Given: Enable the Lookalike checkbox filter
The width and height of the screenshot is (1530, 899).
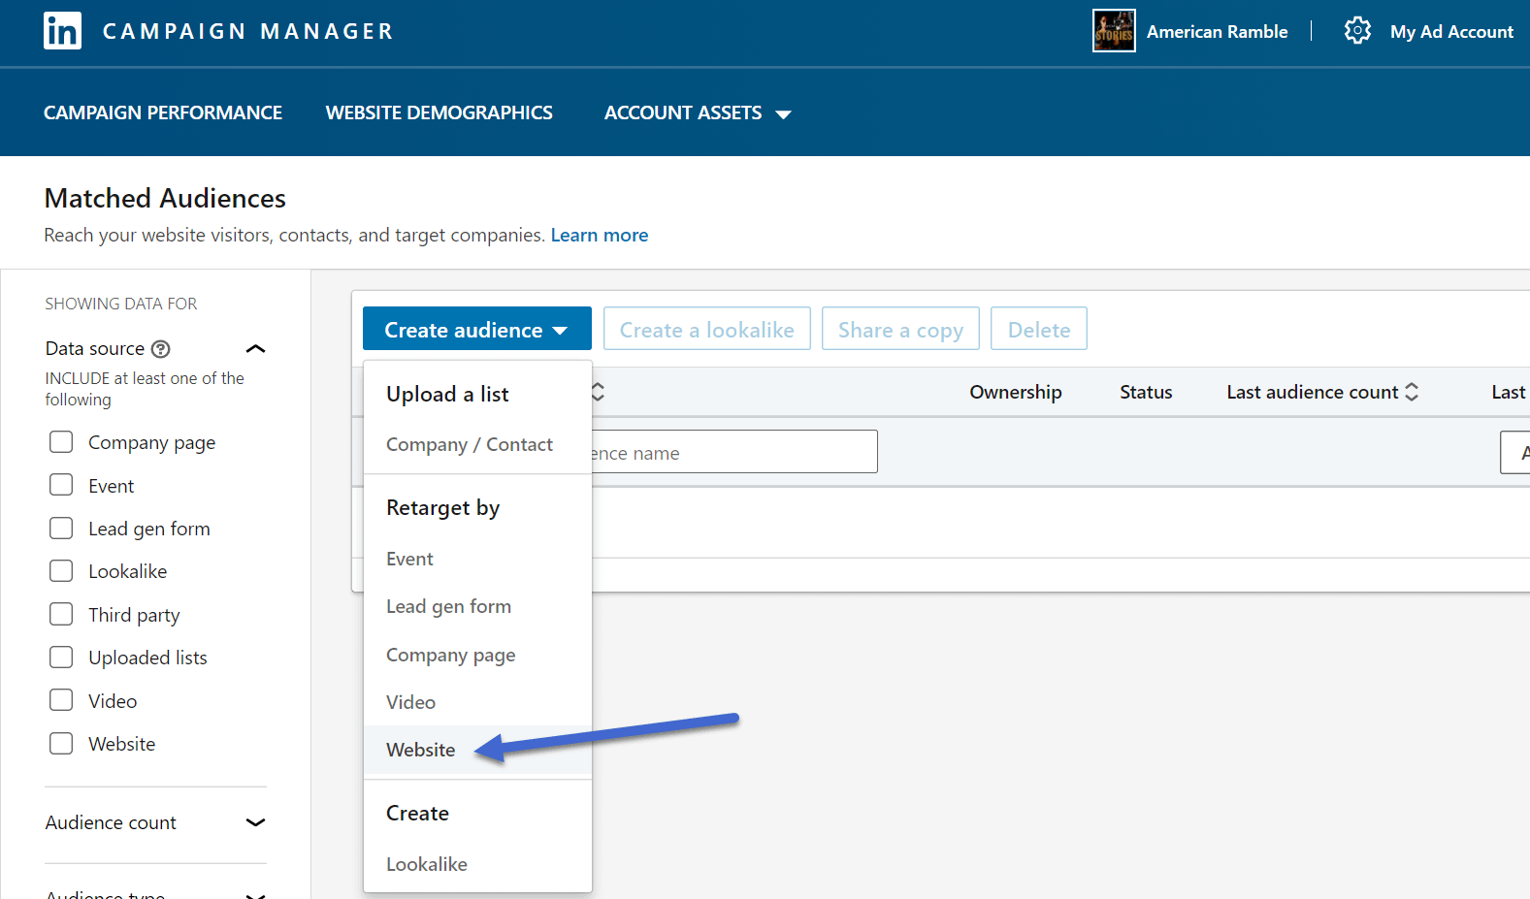Looking at the screenshot, I should click(61, 570).
